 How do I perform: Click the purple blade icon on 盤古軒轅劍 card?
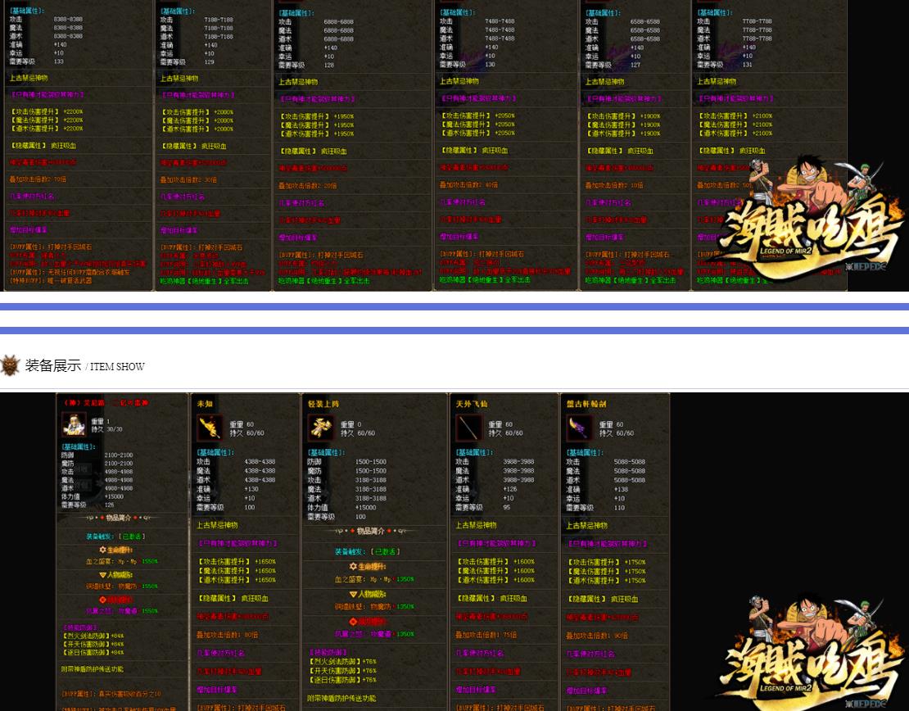tap(579, 427)
